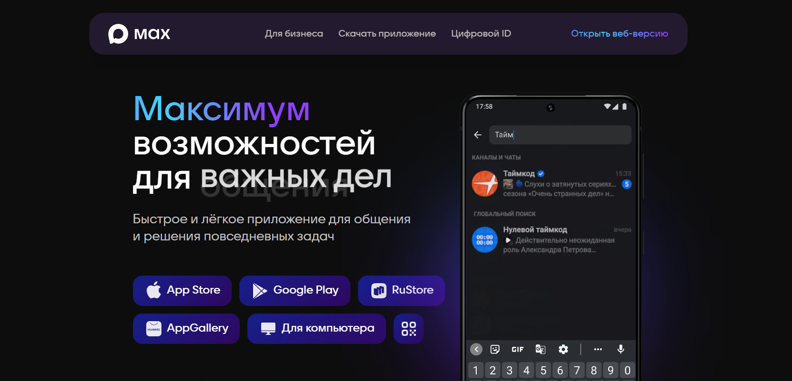The image size is (792, 381).
Task: Click the MAX logo in header
Action: (x=139, y=34)
